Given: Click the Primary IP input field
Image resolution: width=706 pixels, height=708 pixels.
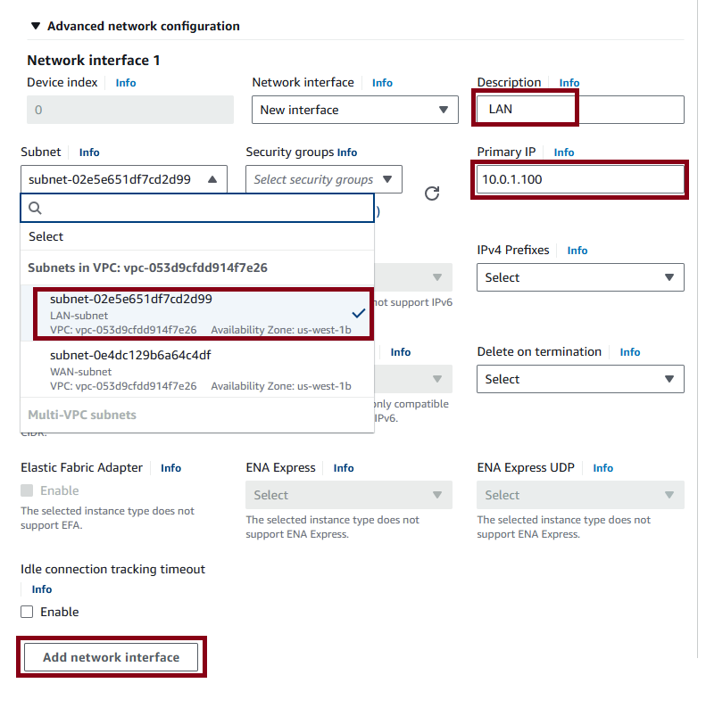Looking at the screenshot, I should pyautogui.click(x=580, y=179).
